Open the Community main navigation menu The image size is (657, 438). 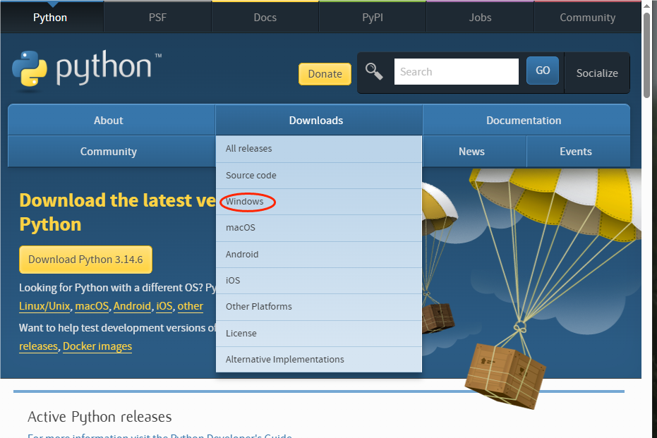click(x=111, y=151)
